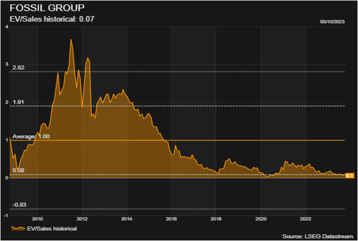Click the highest peak of the 2011 spike
358x241 pixels.
point(71,39)
